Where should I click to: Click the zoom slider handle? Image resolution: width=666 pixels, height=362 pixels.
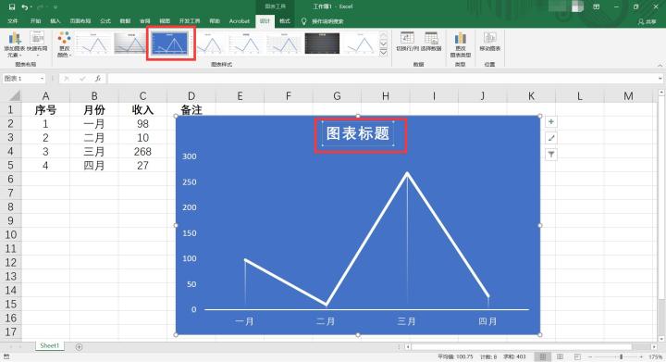pos(621,356)
